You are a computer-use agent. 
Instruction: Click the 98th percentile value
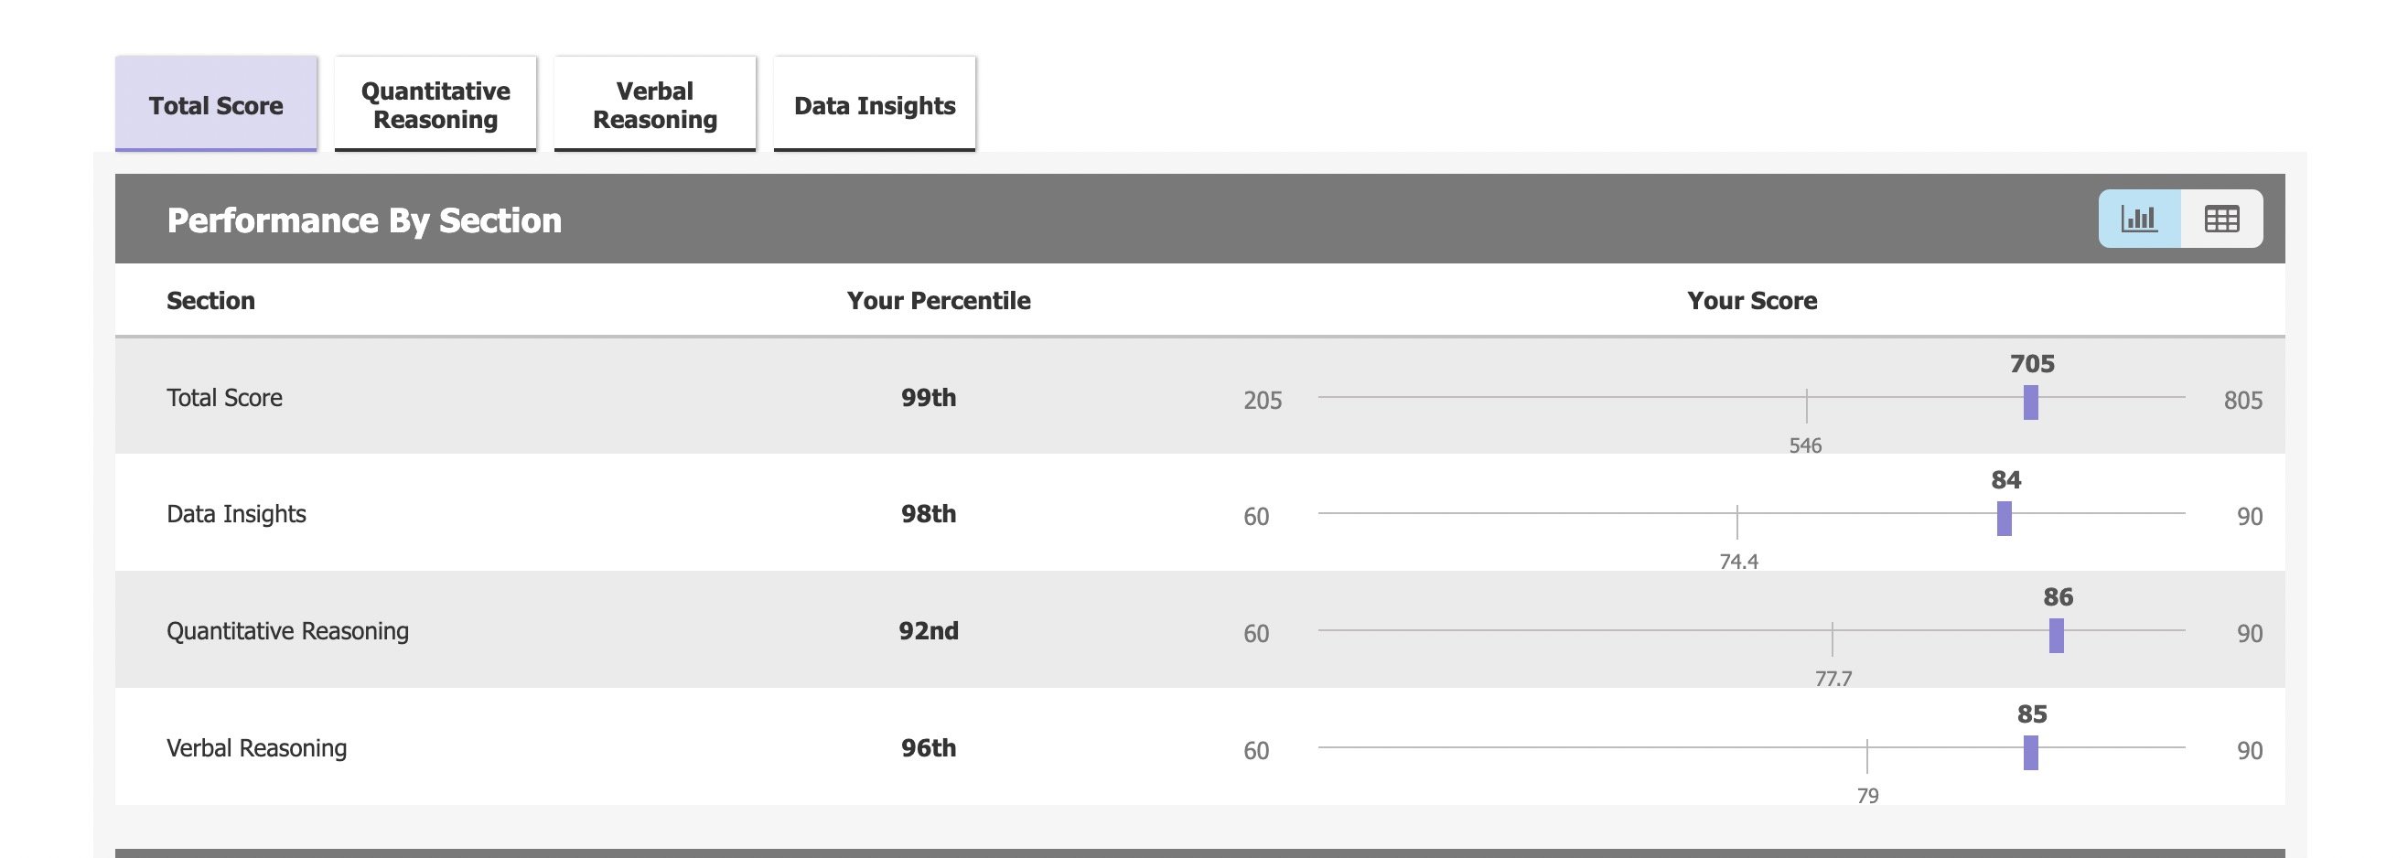pos(929,514)
